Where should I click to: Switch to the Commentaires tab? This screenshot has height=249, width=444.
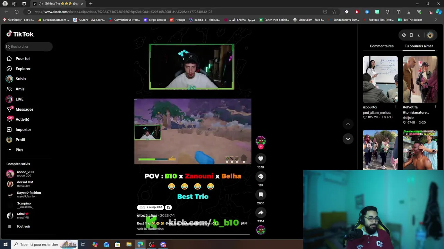click(382, 46)
